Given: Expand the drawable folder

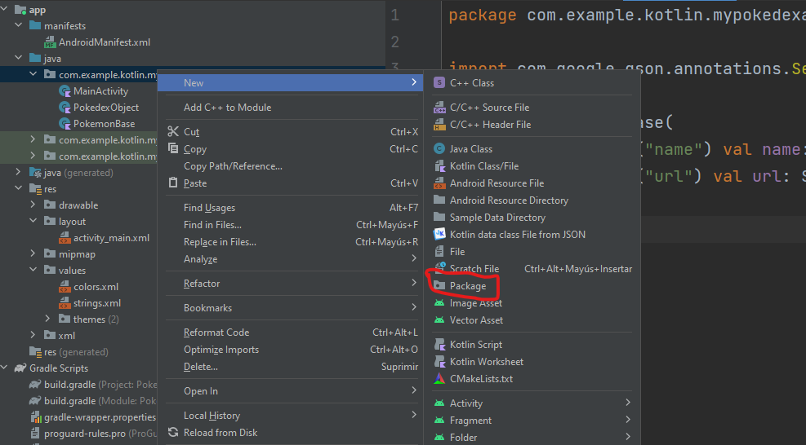Looking at the screenshot, I should [34, 205].
